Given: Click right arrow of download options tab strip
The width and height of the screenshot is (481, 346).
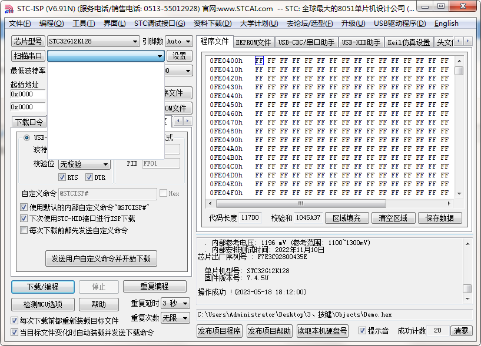Looking at the screenshot, I should pos(188,121).
